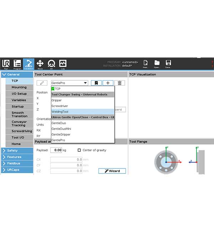Click the front-view tool flange diagram
The image size is (214, 232).
(166, 162)
